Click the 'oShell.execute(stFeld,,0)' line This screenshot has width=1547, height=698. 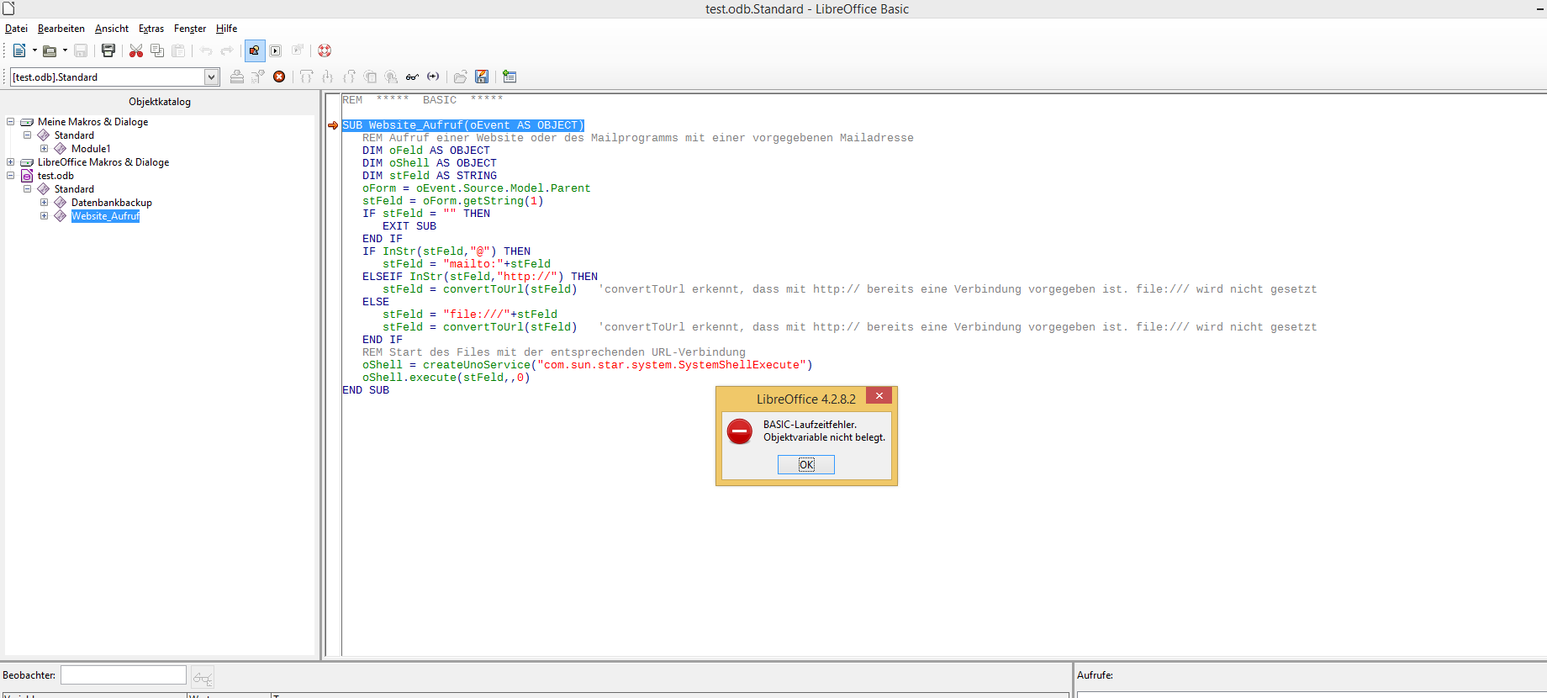(x=446, y=378)
